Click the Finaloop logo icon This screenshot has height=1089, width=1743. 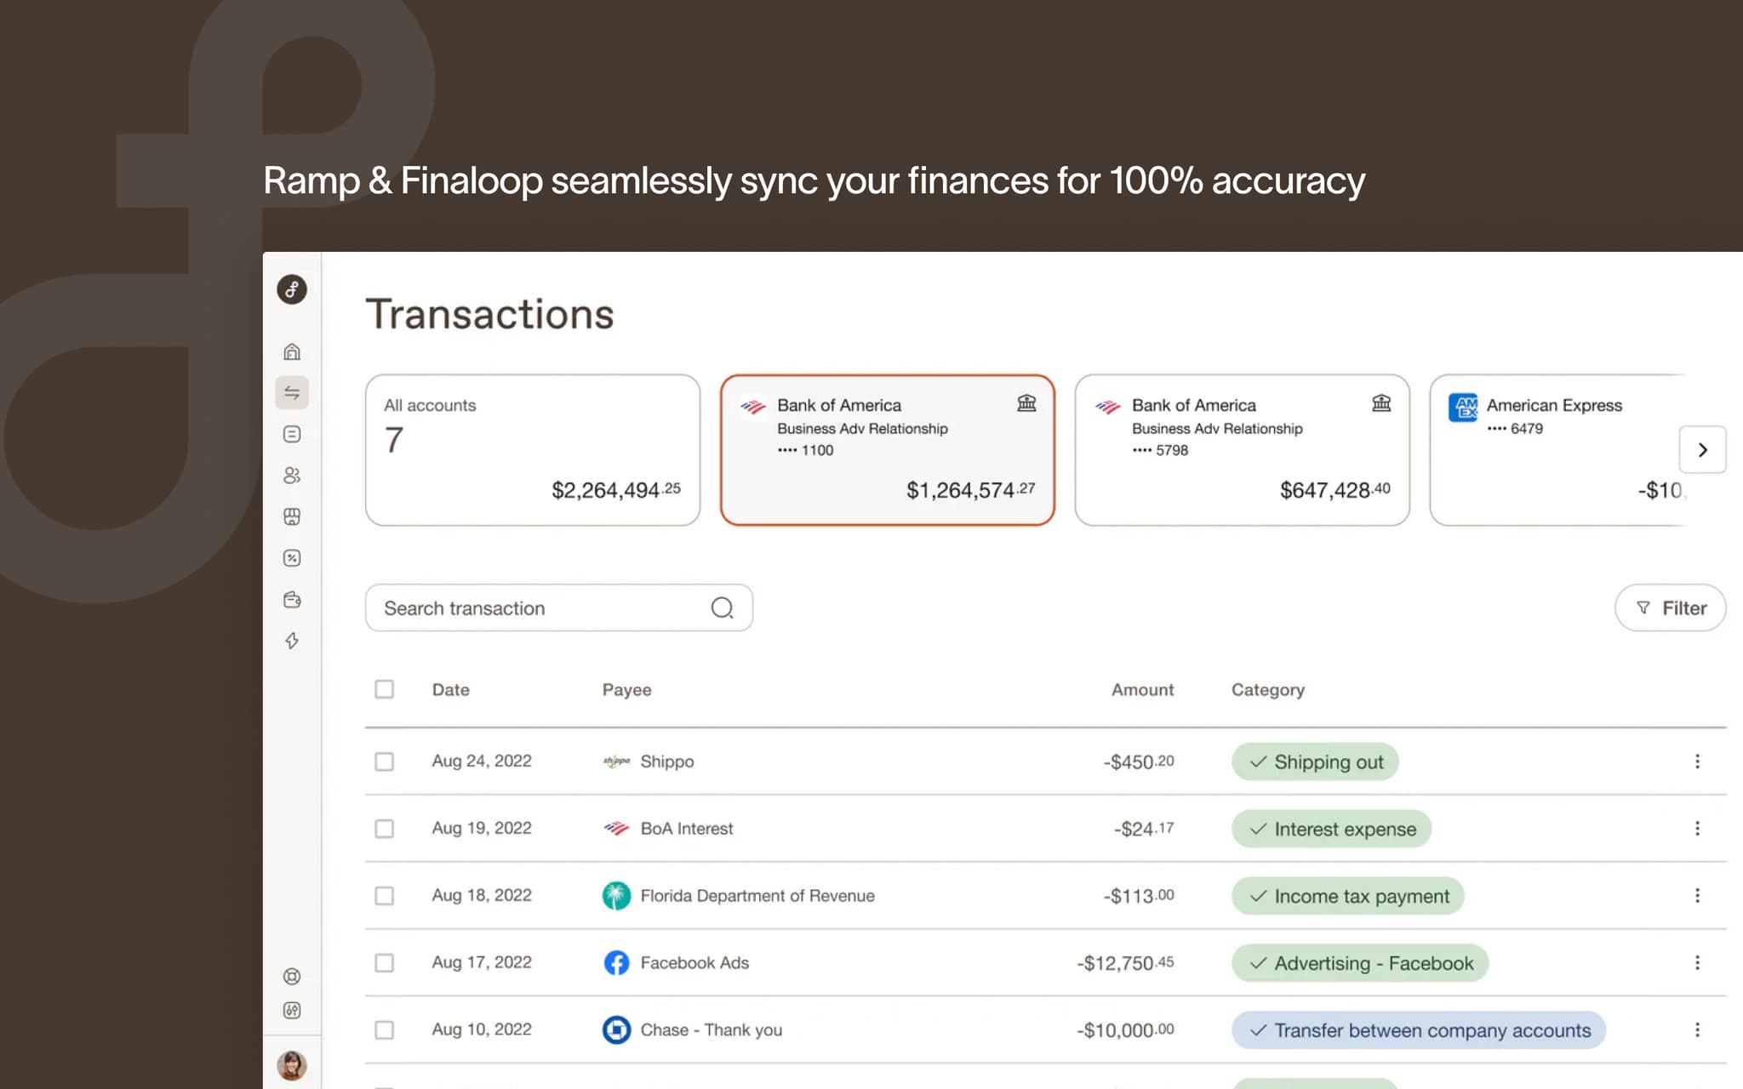pos(292,289)
